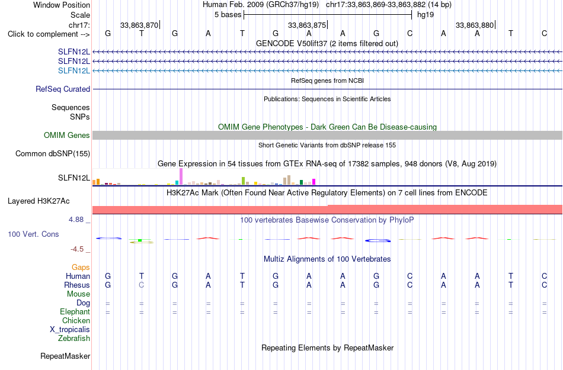This screenshot has width=563, height=370.
Task: Click the GENCODE V50lift37 track title
Action: point(327,43)
